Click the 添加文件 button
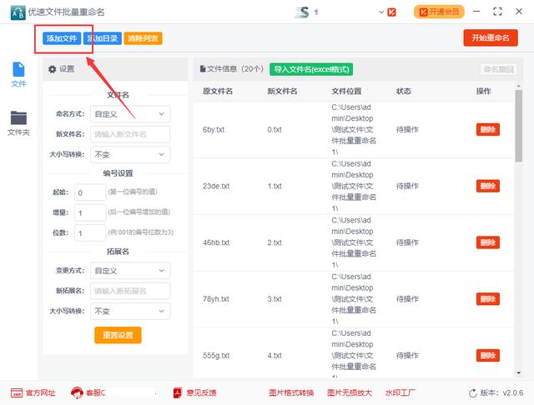Image resolution: width=534 pixels, height=405 pixels. tap(62, 38)
